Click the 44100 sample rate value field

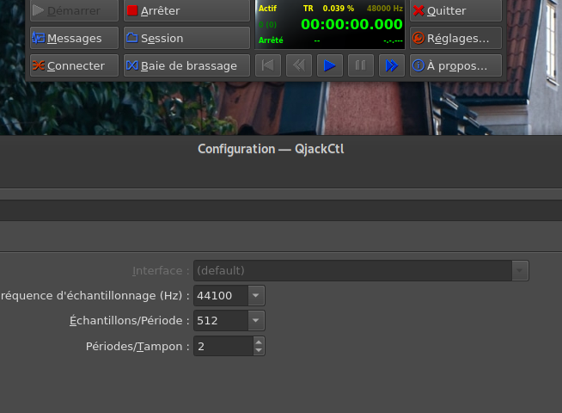(221, 296)
